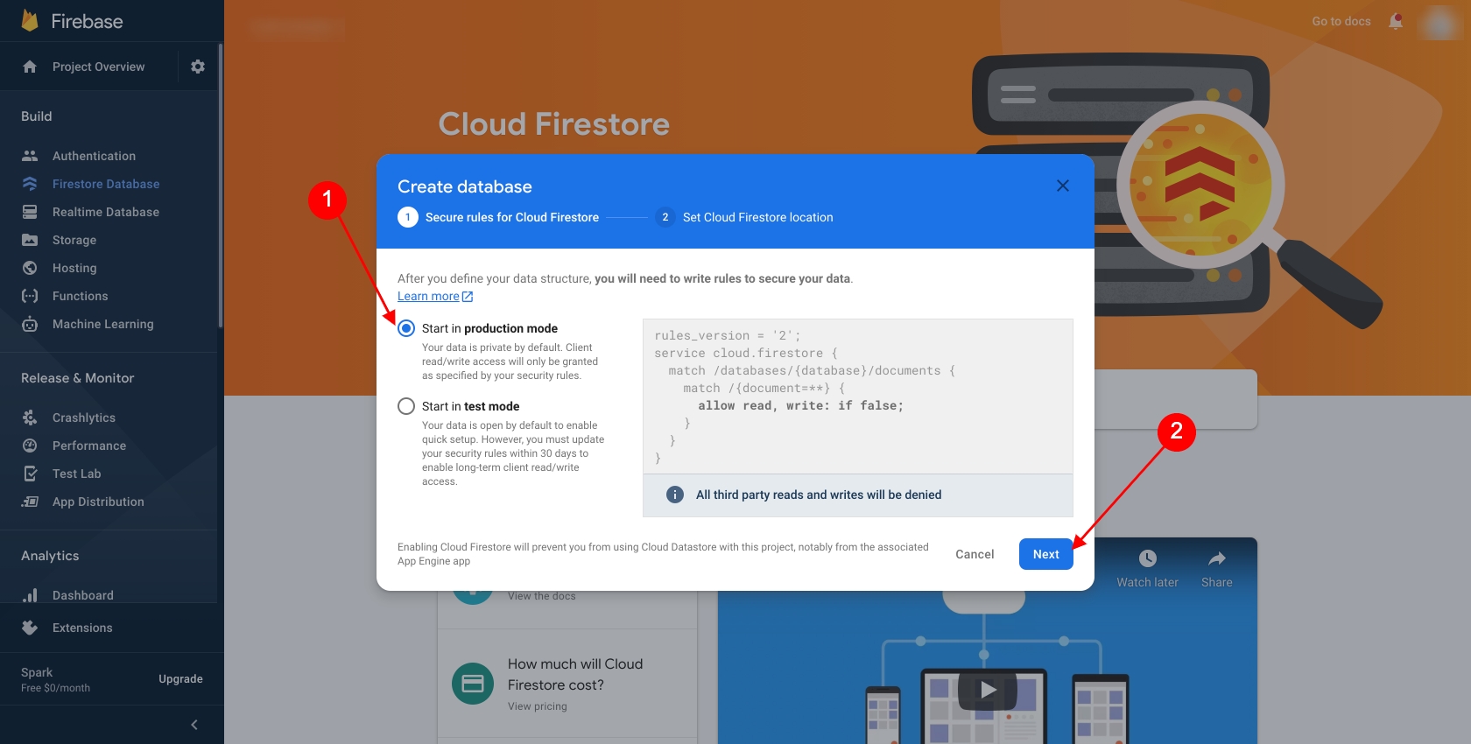
Task: Open Functions in the Build section
Action: 80,296
